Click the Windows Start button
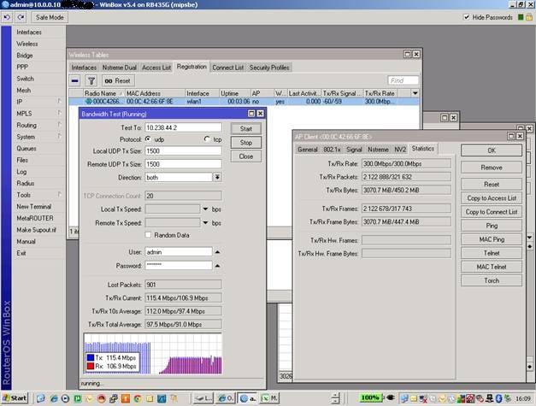The width and height of the screenshot is (536, 406). pyautogui.click(x=15, y=398)
